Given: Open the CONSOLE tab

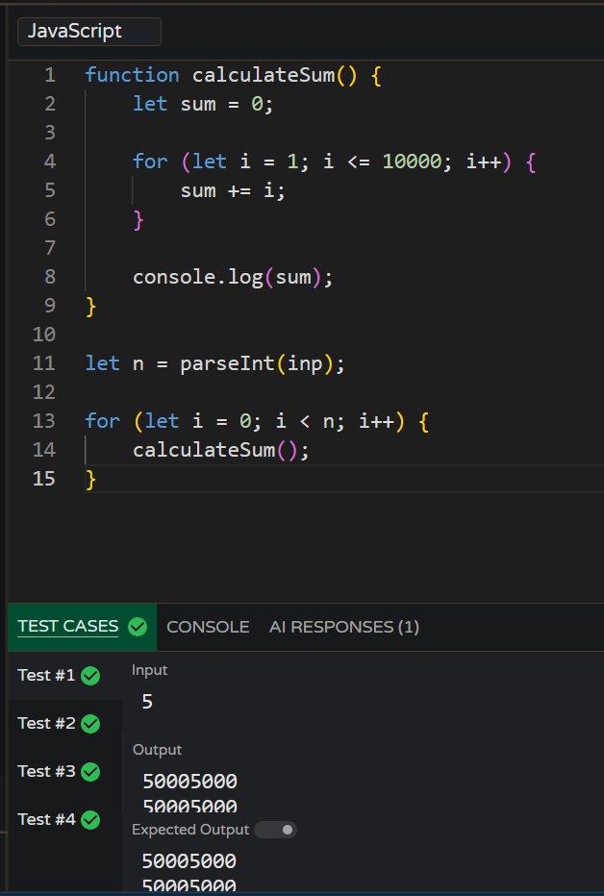Looking at the screenshot, I should point(208,627).
